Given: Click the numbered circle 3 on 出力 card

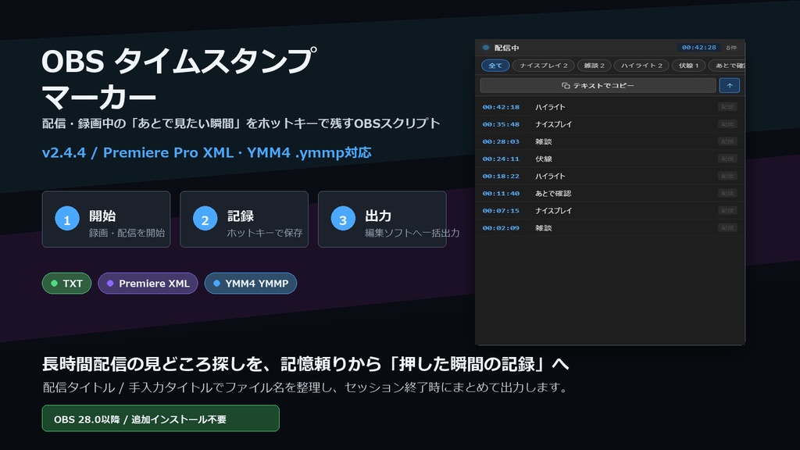Looking at the screenshot, I should pyautogui.click(x=343, y=219).
